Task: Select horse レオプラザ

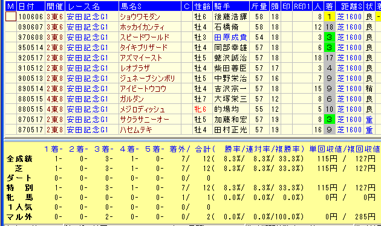Action: 135,68
